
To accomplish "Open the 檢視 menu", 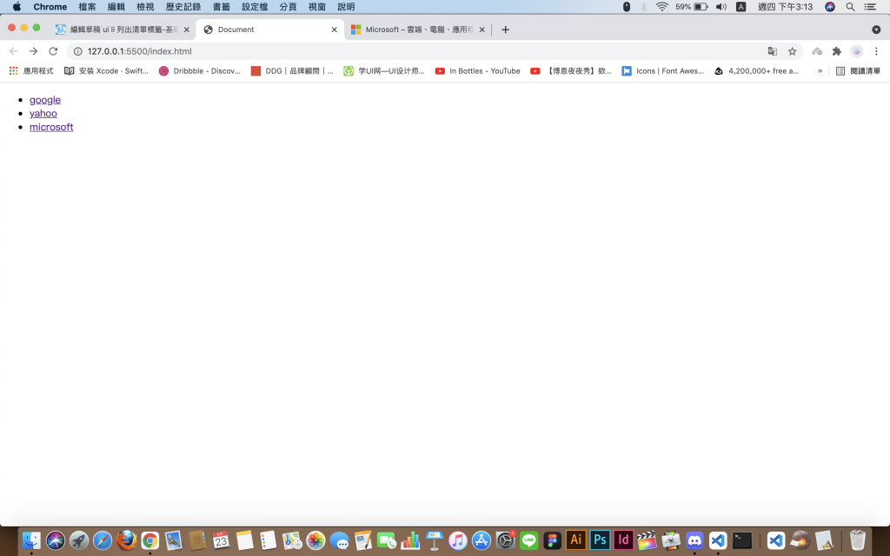I will pos(145,7).
